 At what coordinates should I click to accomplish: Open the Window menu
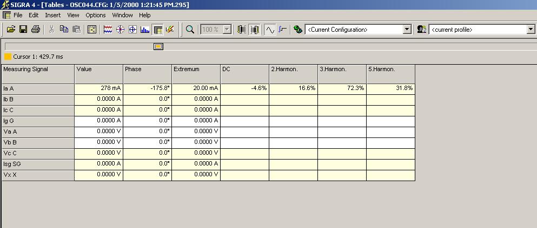click(122, 15)
